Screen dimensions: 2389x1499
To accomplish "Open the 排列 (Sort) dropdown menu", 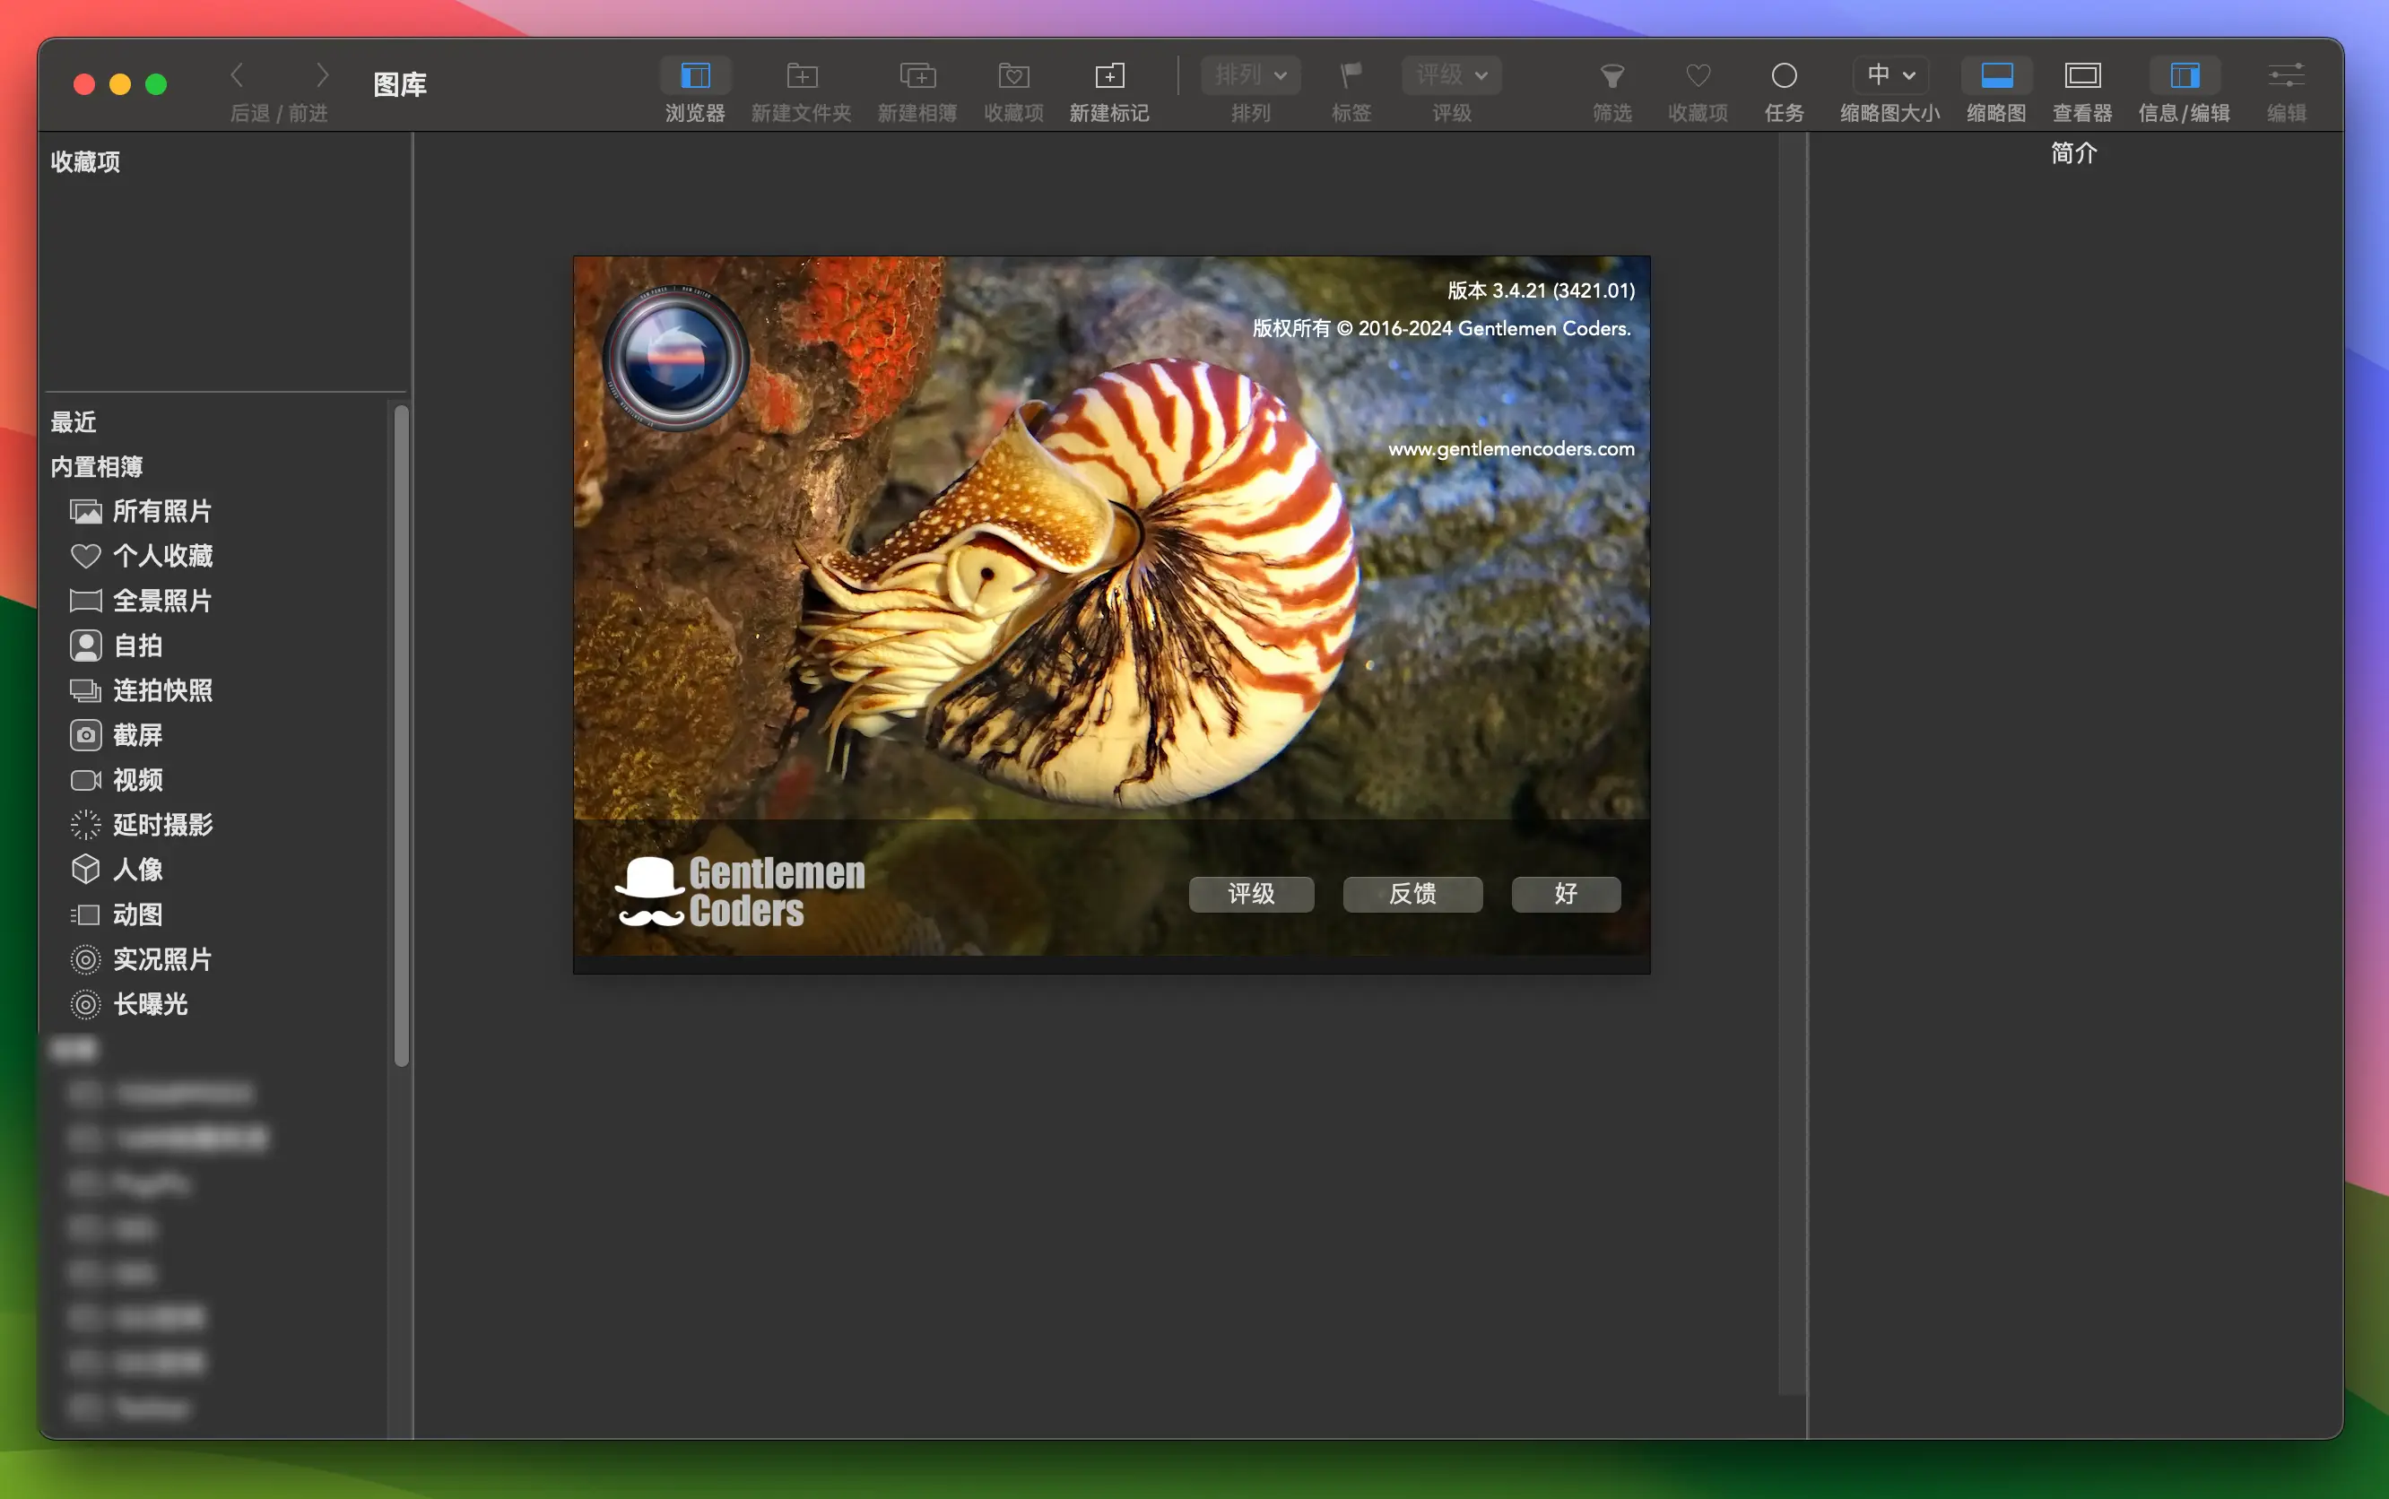I will 1244,74.
